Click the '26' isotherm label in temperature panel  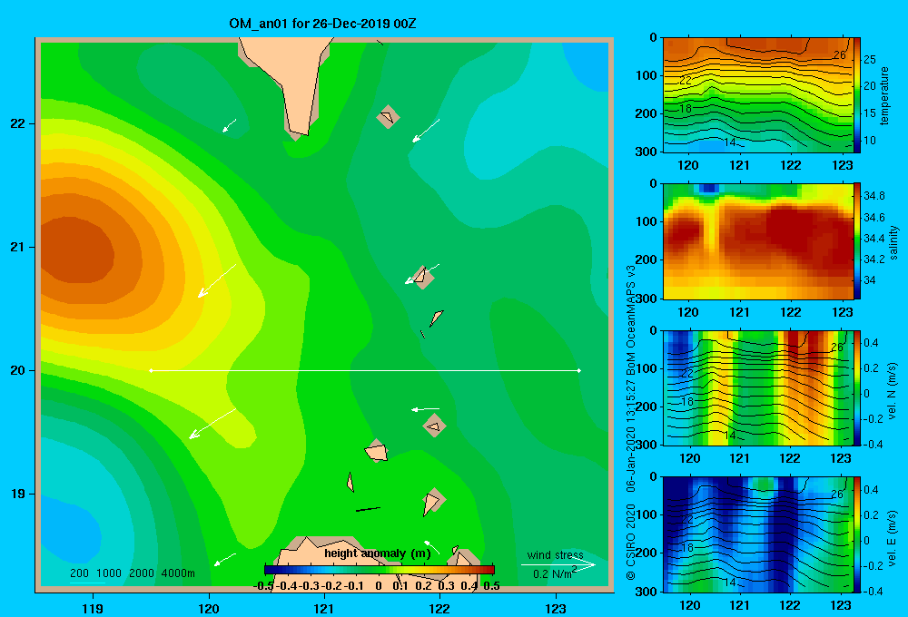tap(839, 55)
